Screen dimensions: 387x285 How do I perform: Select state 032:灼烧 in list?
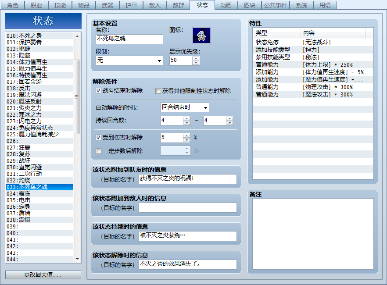[x=39, y=181]
